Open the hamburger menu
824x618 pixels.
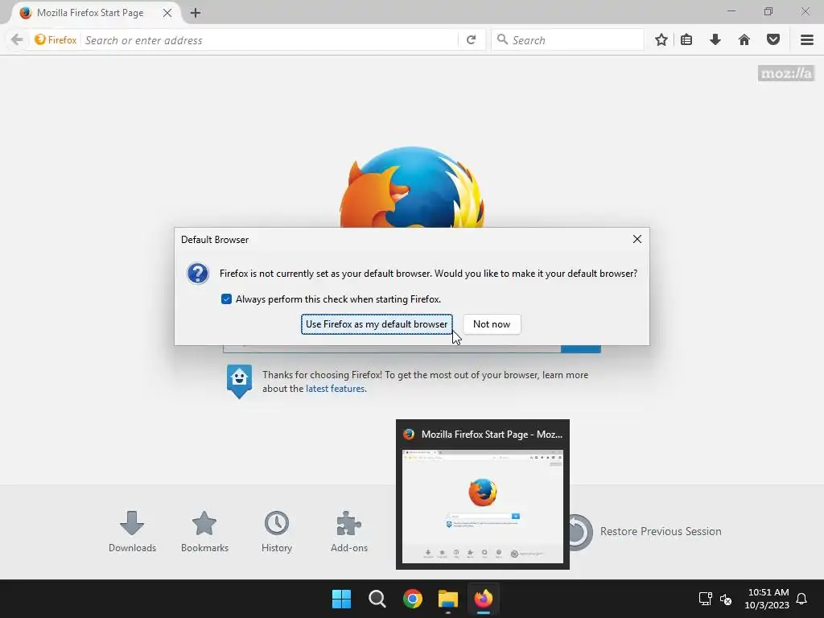(x=807, y=40)
